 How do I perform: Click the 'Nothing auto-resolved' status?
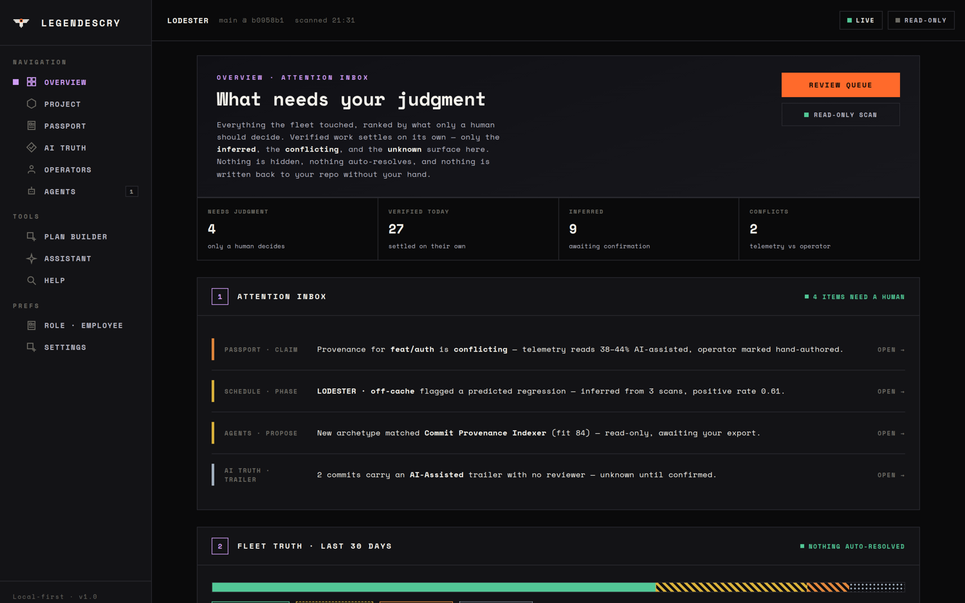tap(852, 546)
